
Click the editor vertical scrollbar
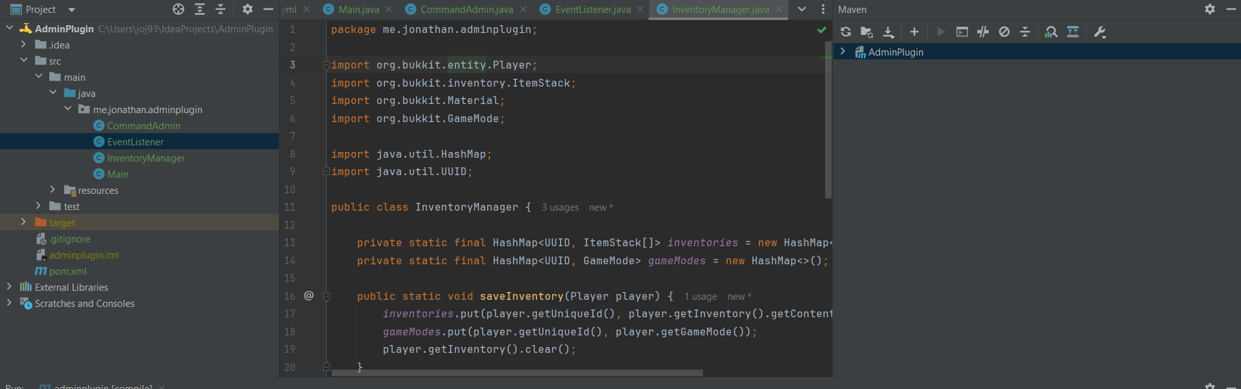tap(828, 120)
